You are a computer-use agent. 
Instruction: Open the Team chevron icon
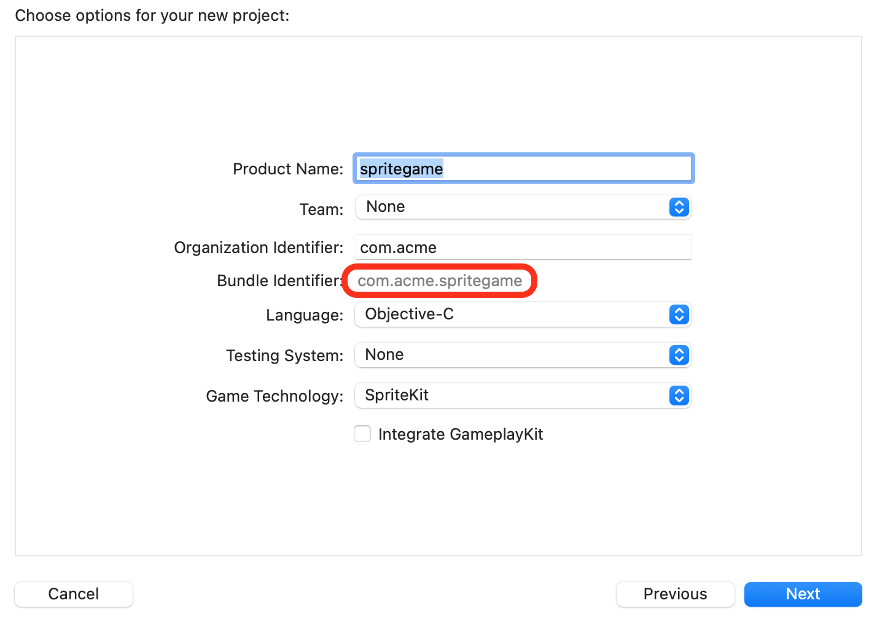click(x=679, y=207)
